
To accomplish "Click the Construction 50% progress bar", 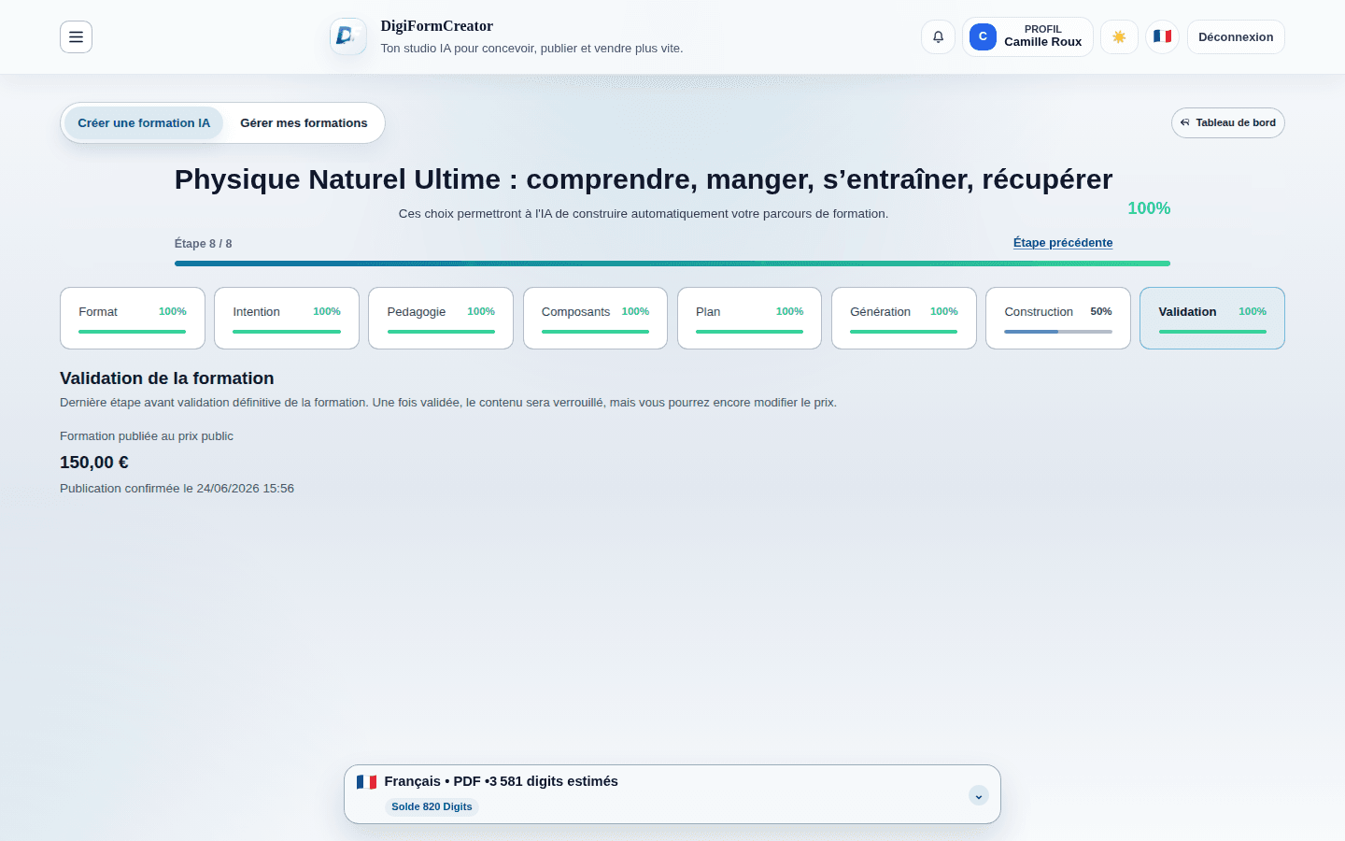I will click(1058, 332).
